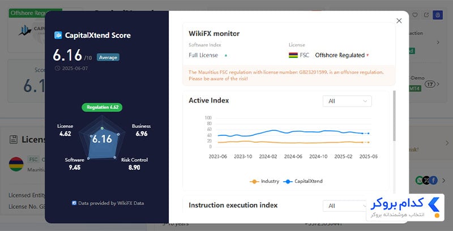Select the License 4.62 radar label
Screen dimensions: 453x231
[65, 130]
